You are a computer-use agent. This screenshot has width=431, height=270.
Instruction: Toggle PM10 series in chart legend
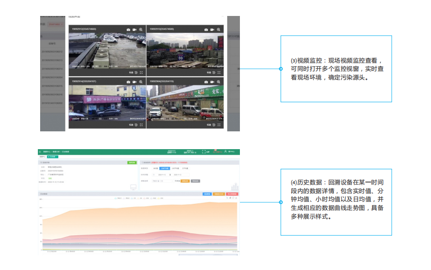126,198
